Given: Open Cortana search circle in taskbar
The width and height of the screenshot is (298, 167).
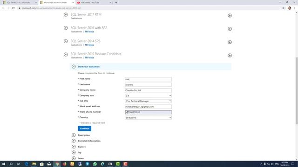Looking at the screenshot, I should tap(11, 164).
